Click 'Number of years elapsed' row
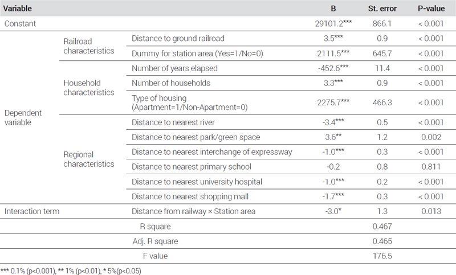 coord(174,68)
